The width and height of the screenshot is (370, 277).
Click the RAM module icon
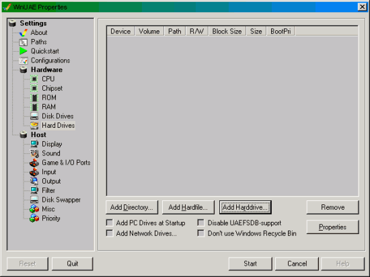coord(34,107)
